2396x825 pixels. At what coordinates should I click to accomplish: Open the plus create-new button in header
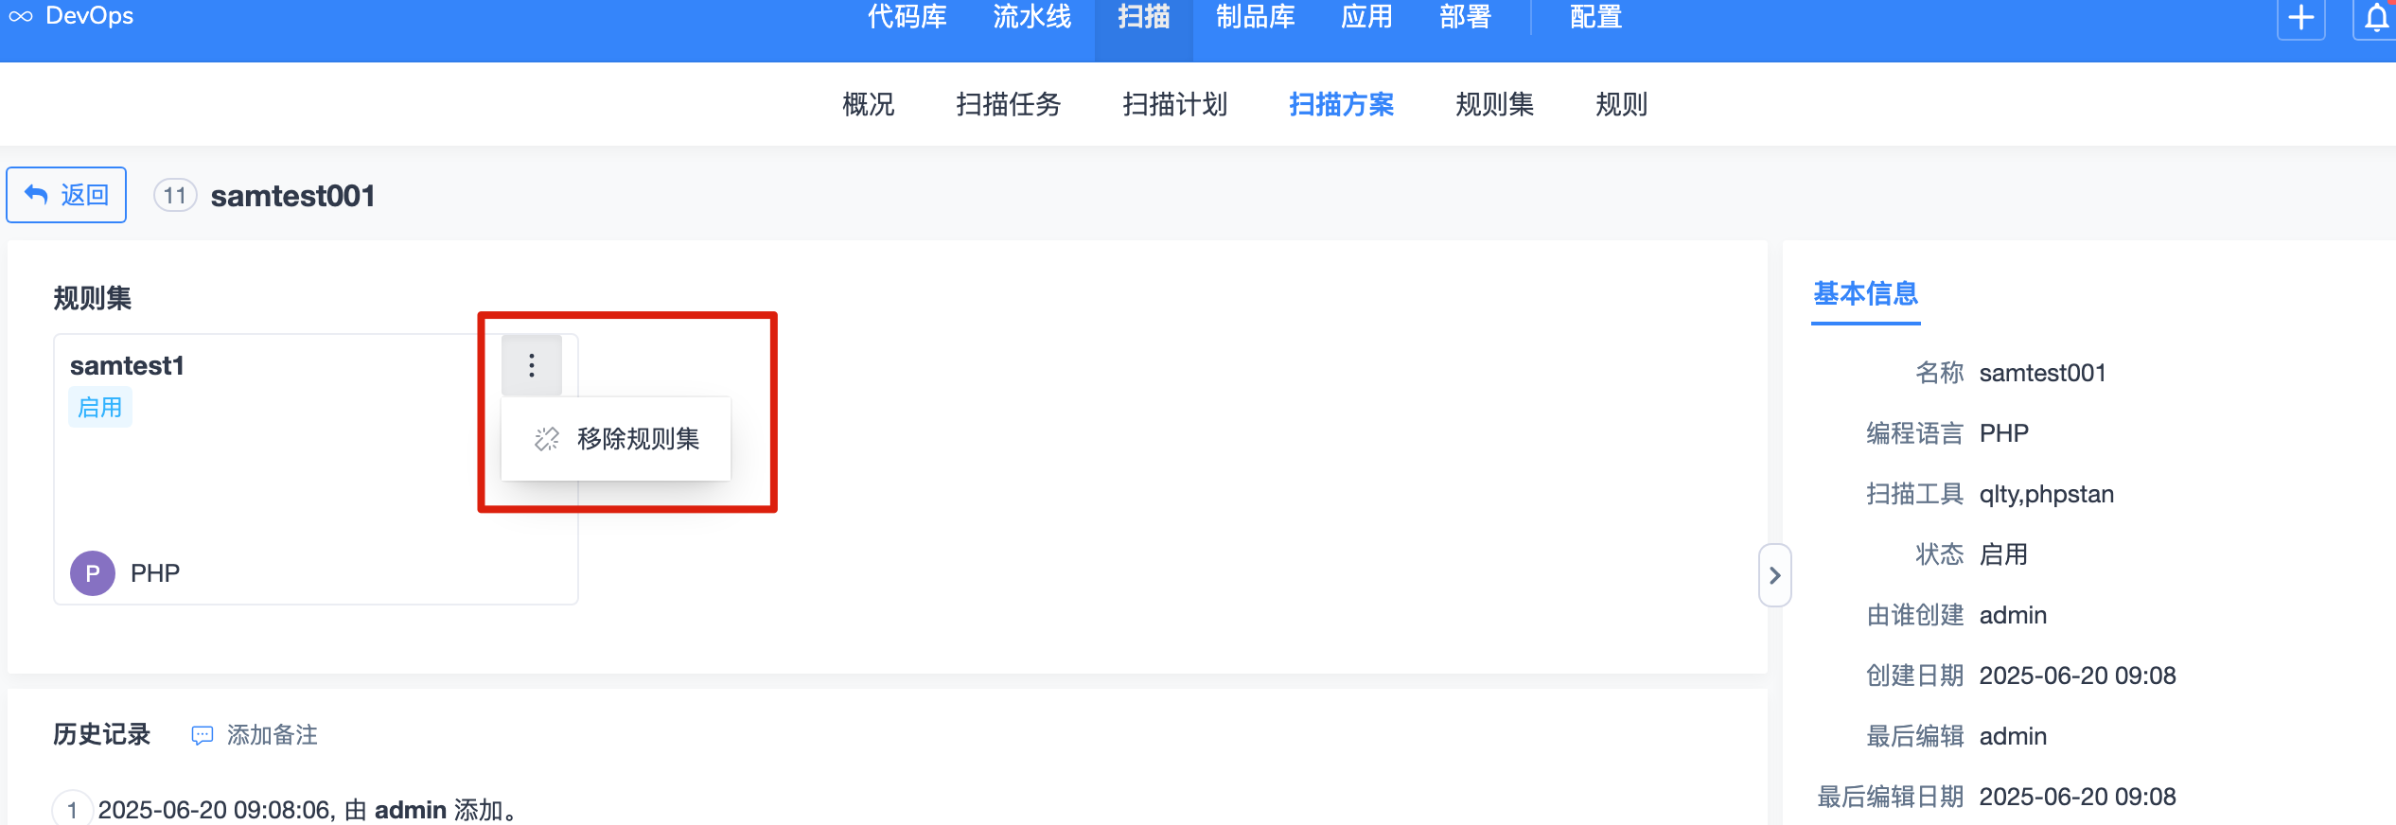coord(2300,18)
